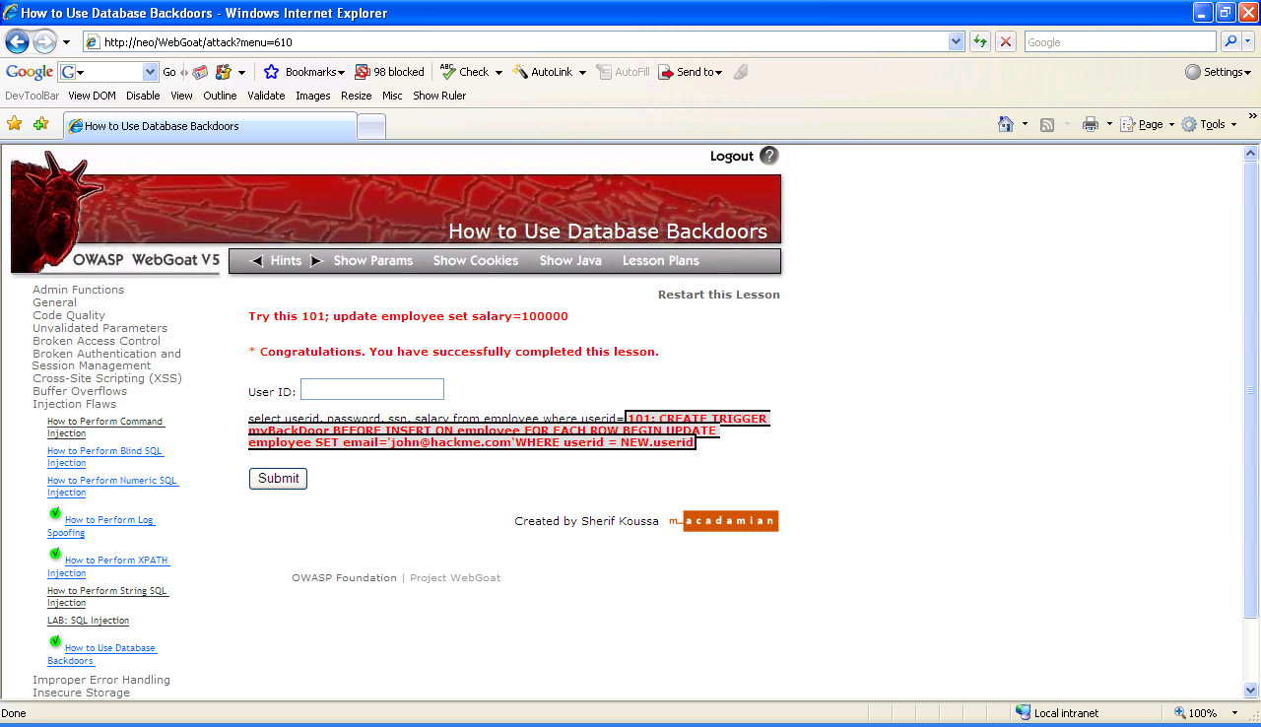Select the Lesson Plans menu item
This screenshot has height=727, width=1261.
pos(660,261)
